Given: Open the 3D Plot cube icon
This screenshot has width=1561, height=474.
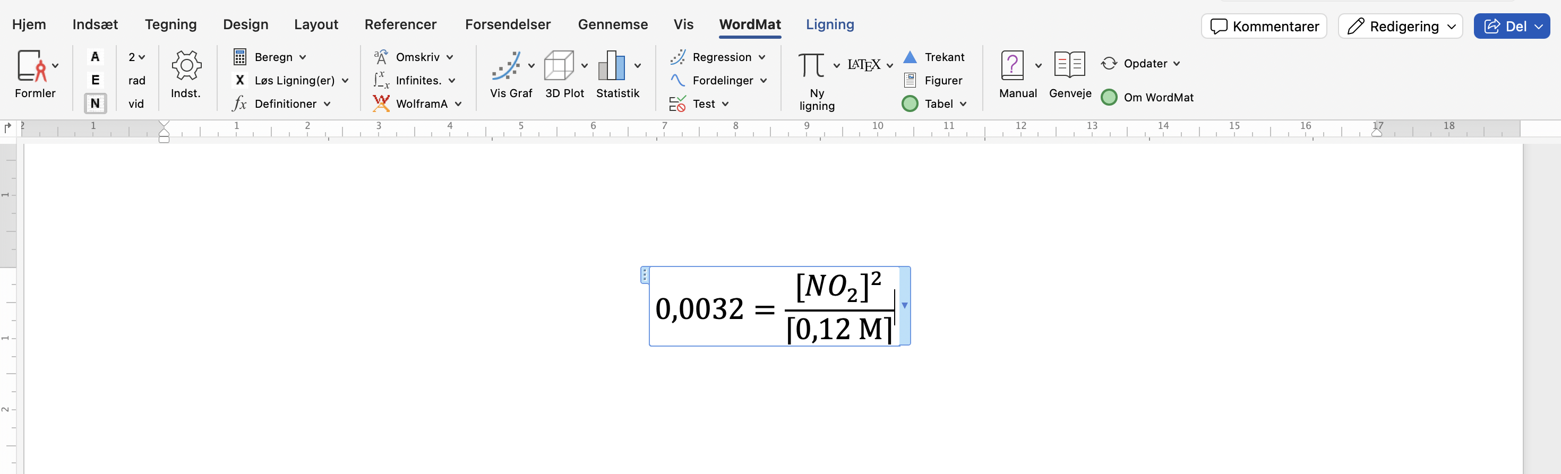Looking at the screenshot, I should point(559,65).
